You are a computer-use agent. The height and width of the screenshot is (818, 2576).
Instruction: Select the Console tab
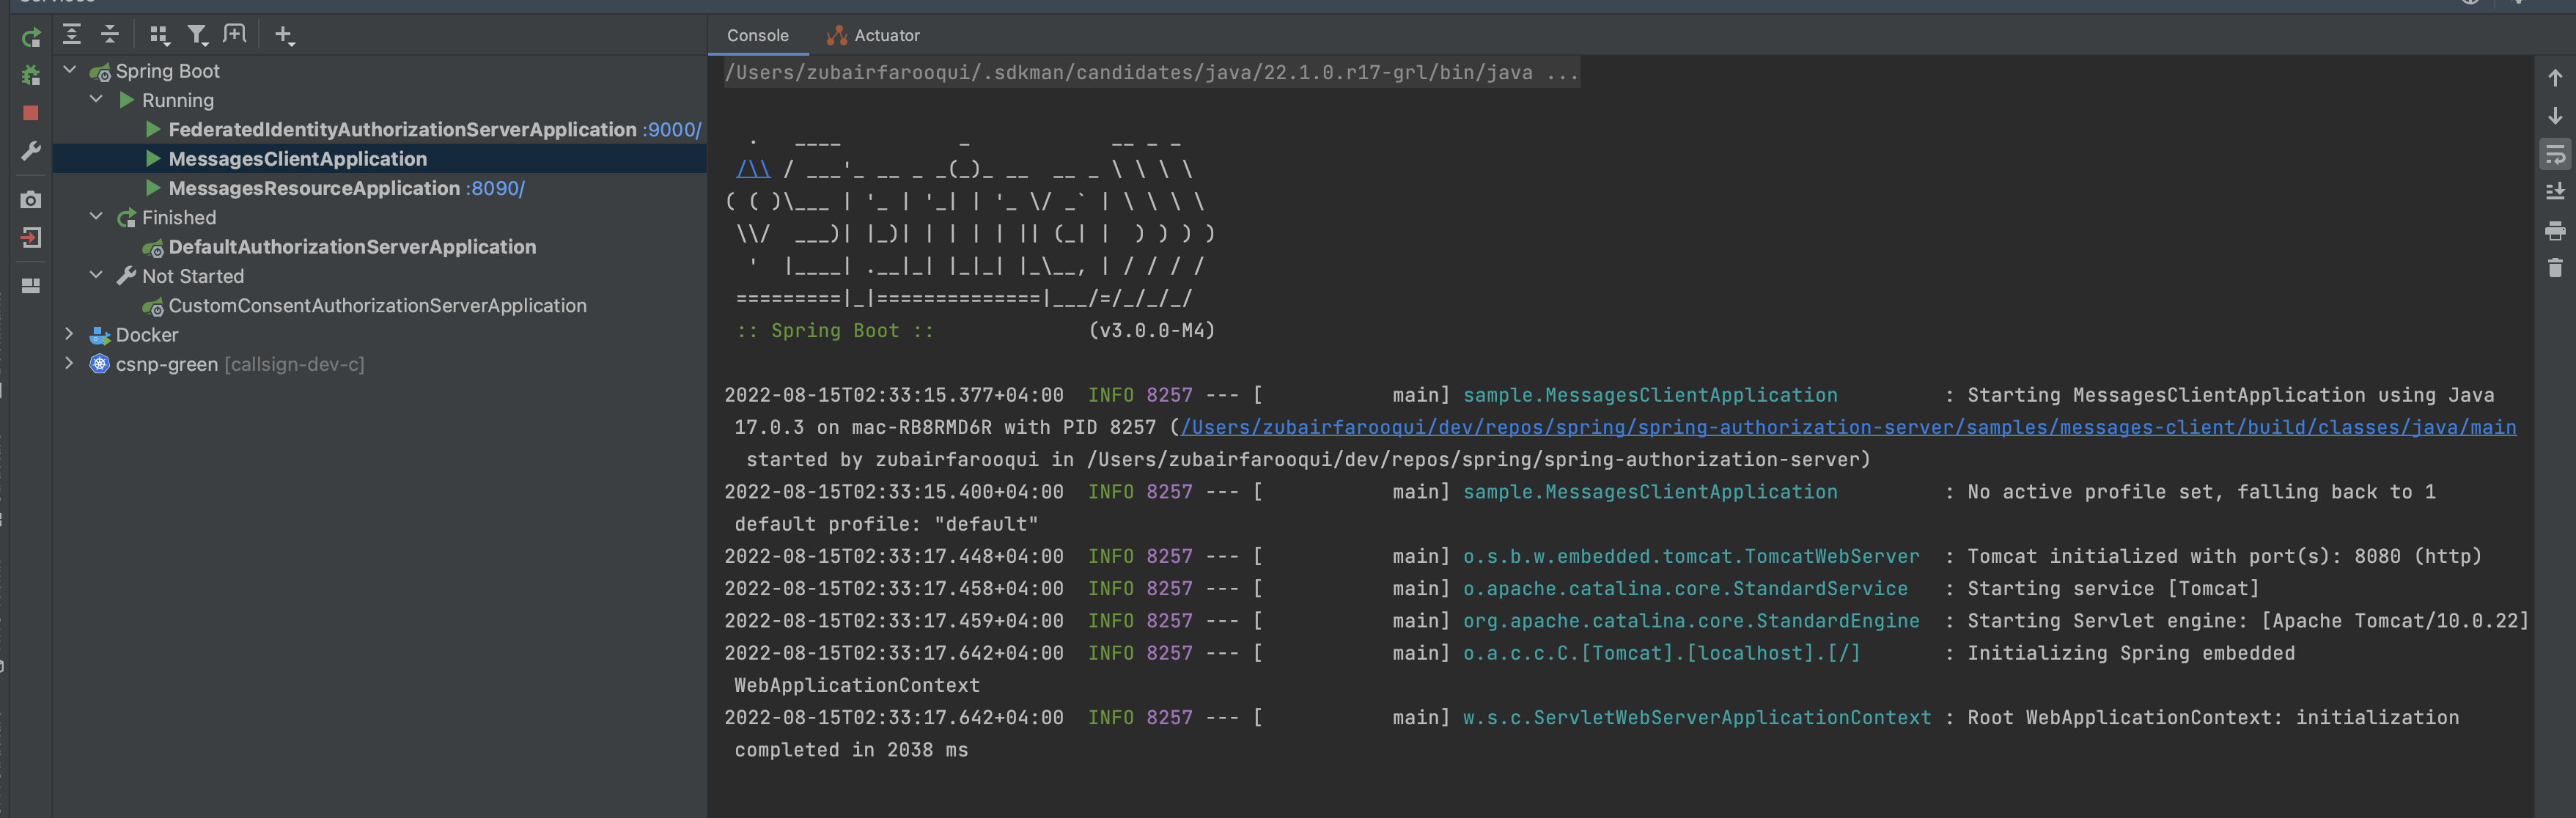tap(757, 35)
